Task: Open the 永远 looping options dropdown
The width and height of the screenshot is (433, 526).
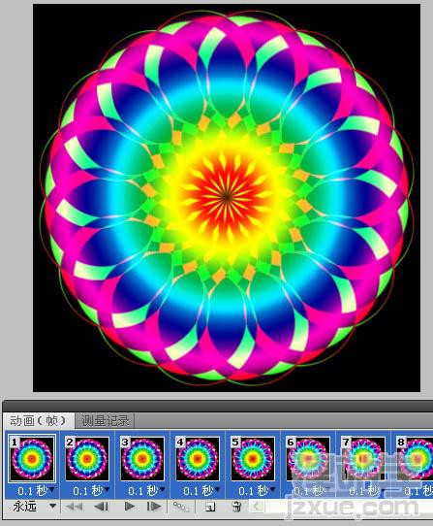Action: click(52, 506)
